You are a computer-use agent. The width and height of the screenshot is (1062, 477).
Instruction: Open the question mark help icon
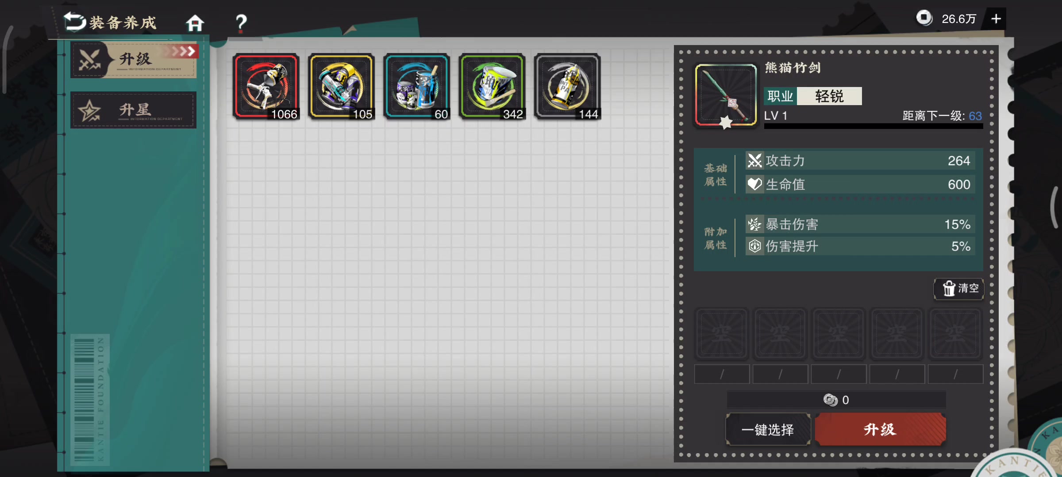click(x=241, y=23)
